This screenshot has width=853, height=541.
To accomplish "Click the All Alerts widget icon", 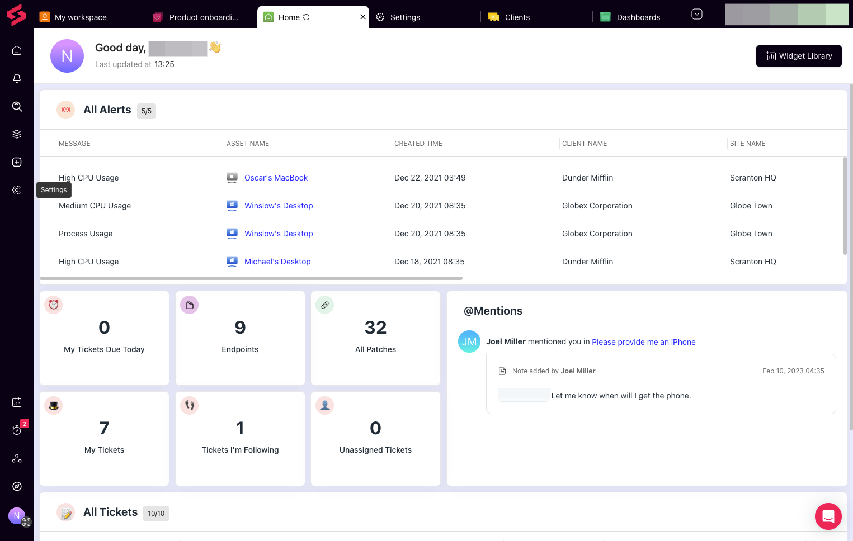I will pos(66,110).
